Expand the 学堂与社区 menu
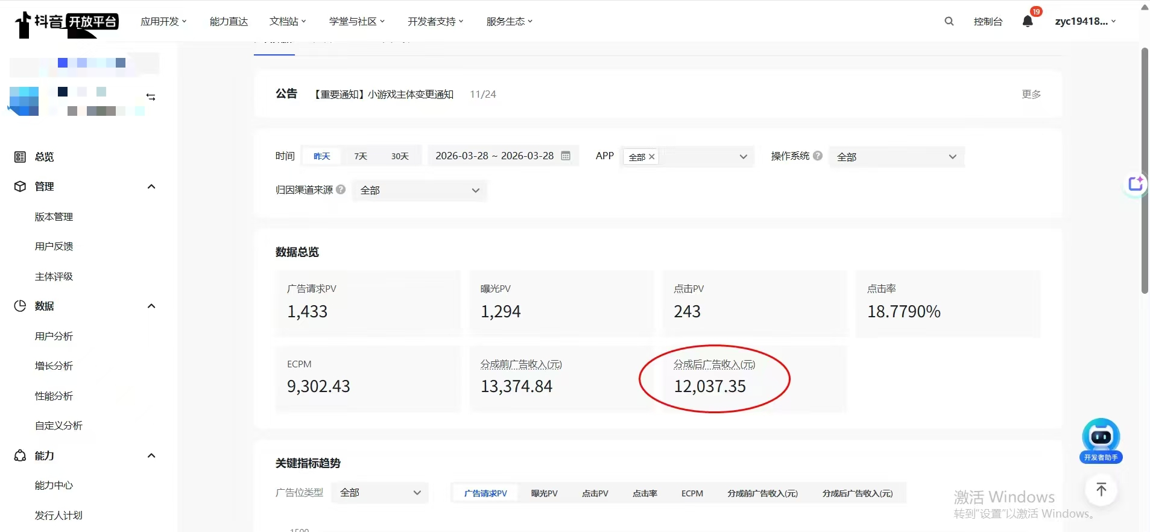 coord(356,21)
